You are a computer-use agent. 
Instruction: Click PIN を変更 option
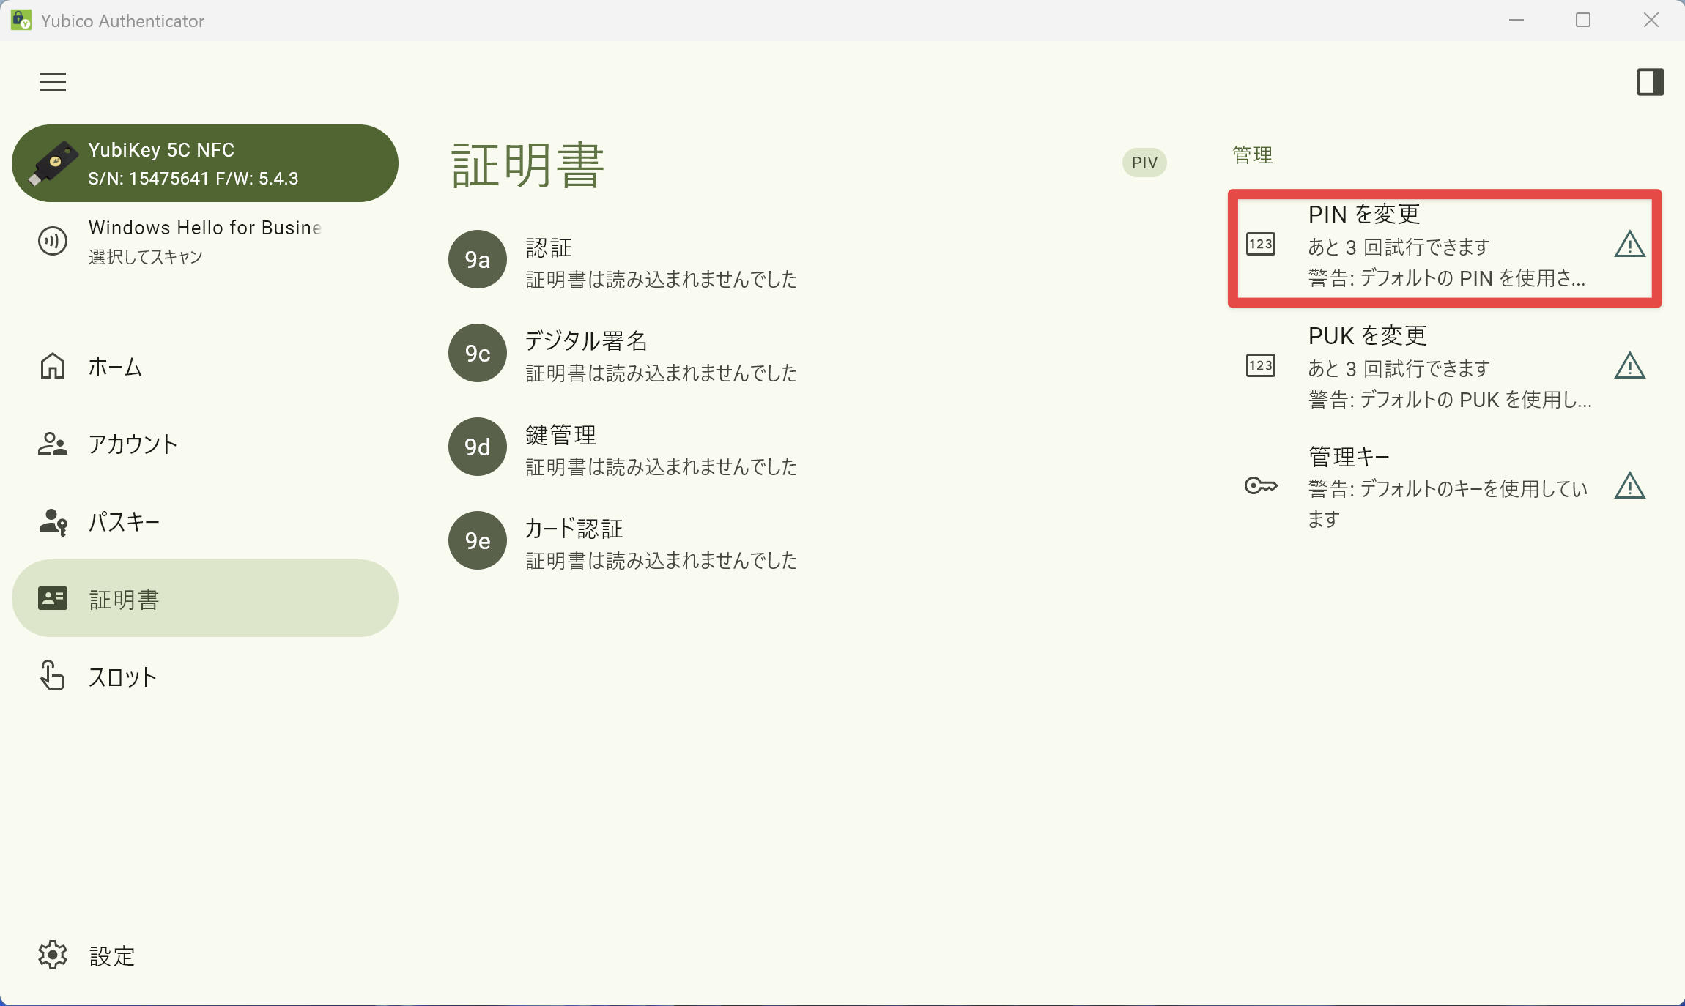coord(1445,247)
